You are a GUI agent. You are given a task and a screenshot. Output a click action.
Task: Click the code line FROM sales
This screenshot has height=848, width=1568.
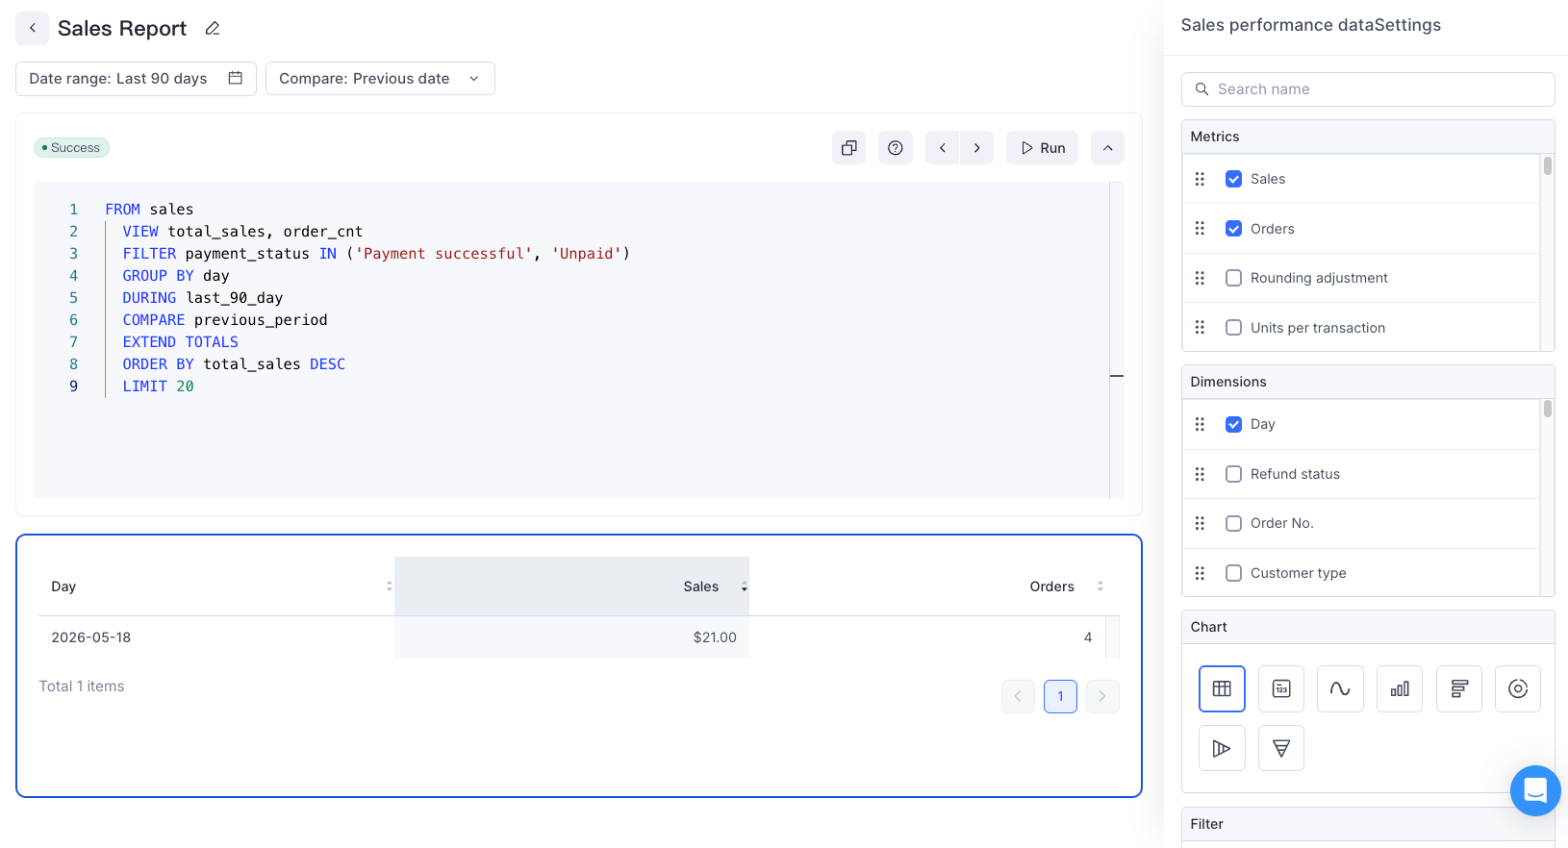[x=149, y=210]
